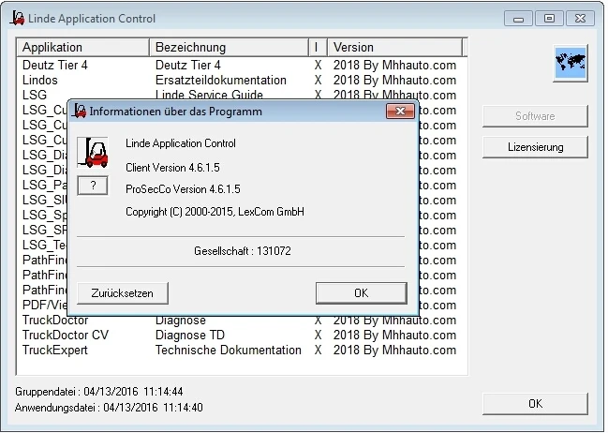Click the question mark help button
Screen dimensions: 608x433
93,186
